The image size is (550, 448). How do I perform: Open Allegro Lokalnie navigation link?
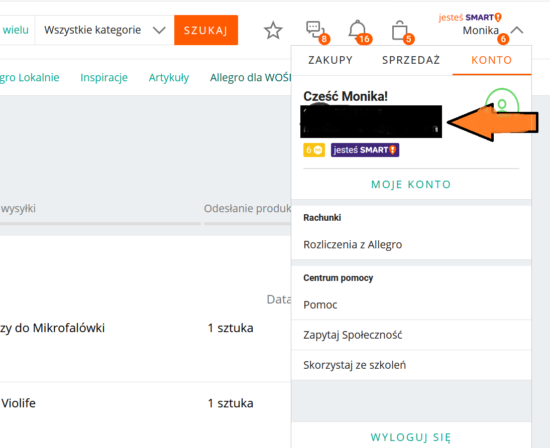tap(30, 77)
